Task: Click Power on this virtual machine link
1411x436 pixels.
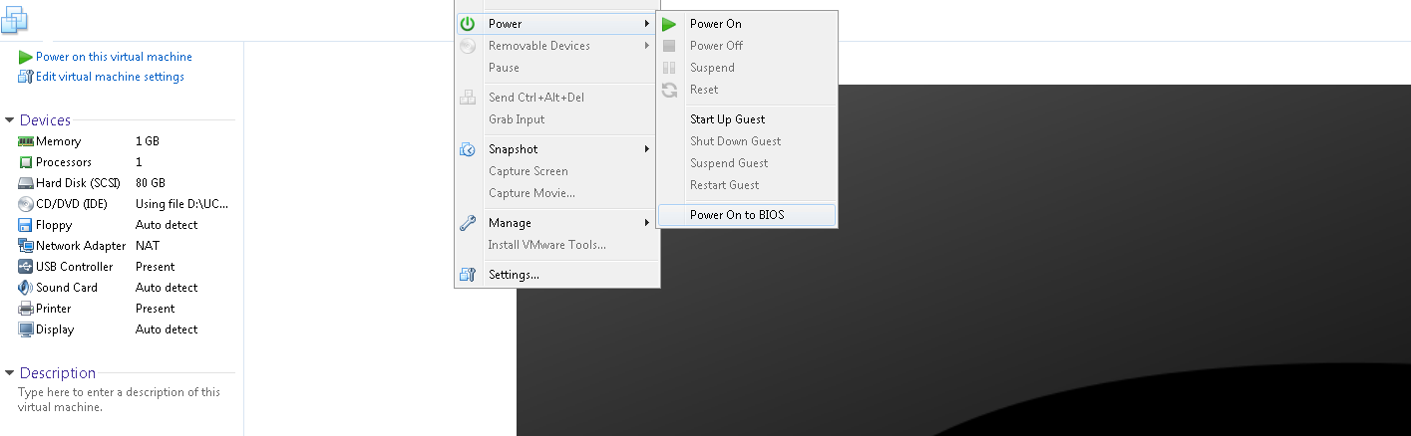Action: tap(114, 58)
